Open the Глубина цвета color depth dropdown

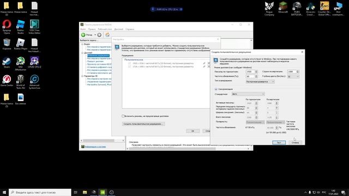coord(293,76)
